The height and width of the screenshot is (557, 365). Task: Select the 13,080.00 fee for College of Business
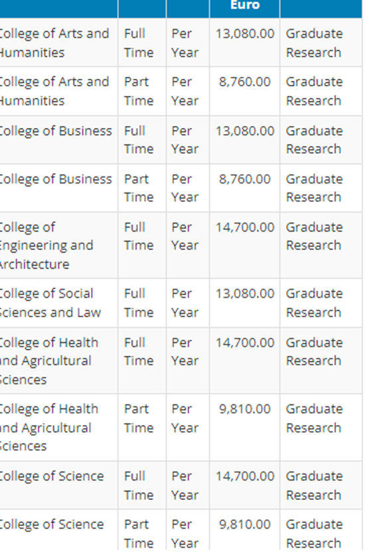coord(245,131)
